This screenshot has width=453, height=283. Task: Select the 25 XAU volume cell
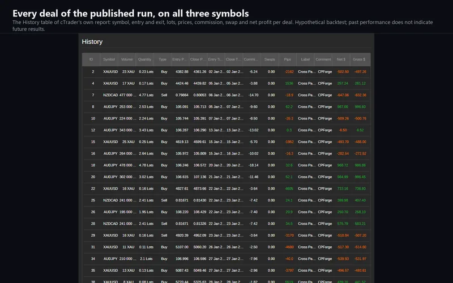pyautogui.click(x=129, y=142)
